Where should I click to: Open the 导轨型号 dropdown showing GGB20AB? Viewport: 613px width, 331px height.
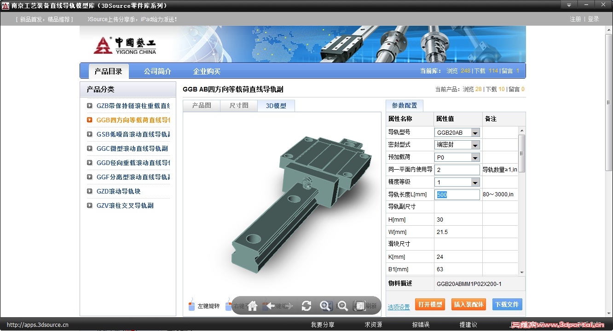[475, 132]
